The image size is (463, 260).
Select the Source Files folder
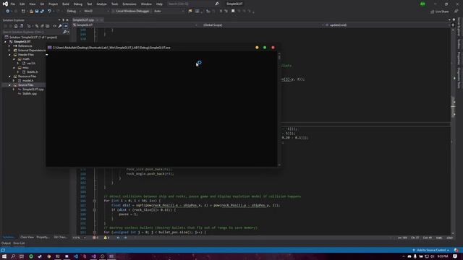[x=25, y=85]
